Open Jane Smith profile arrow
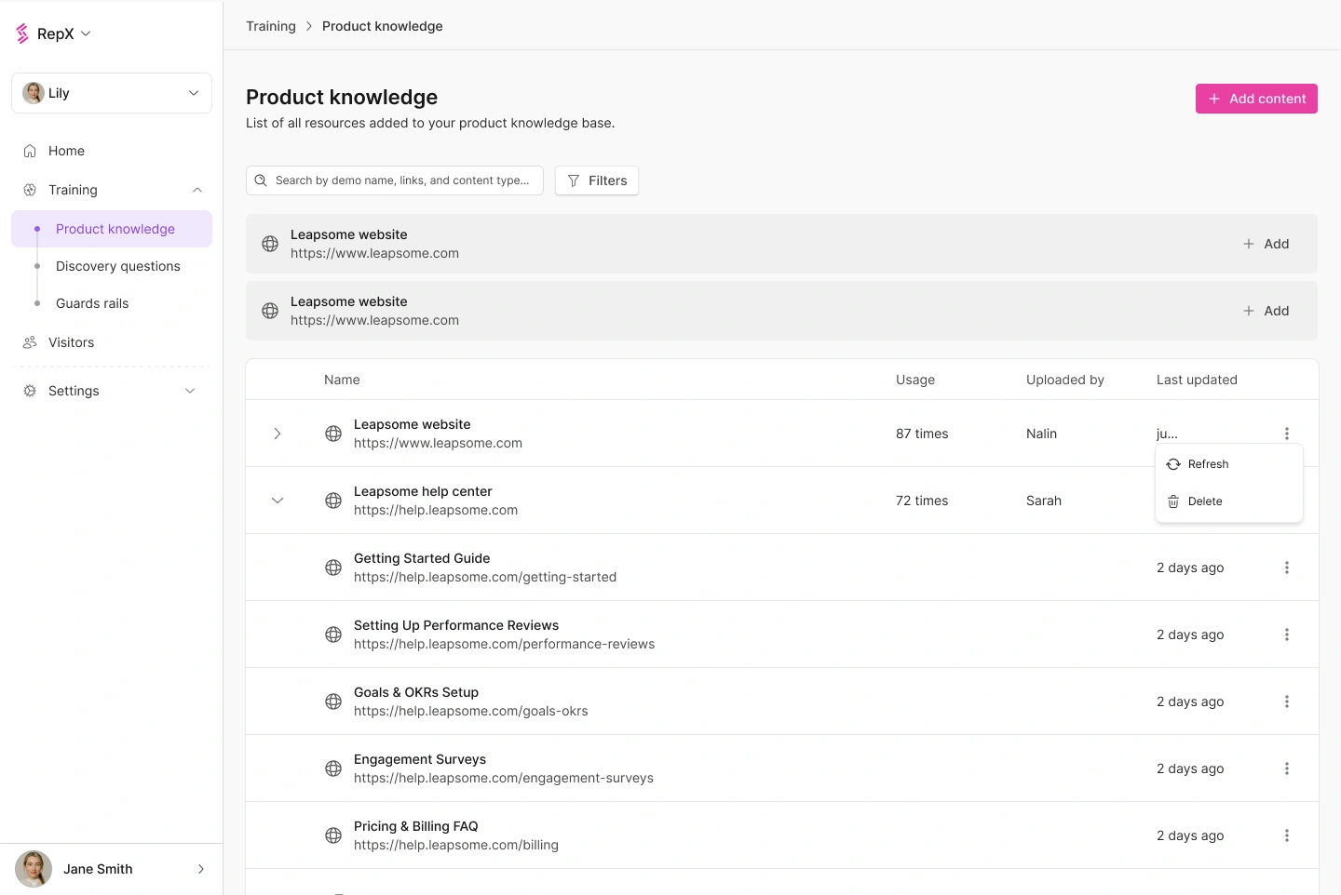This screenshot has width=1341, height=895. pos(201,869)
